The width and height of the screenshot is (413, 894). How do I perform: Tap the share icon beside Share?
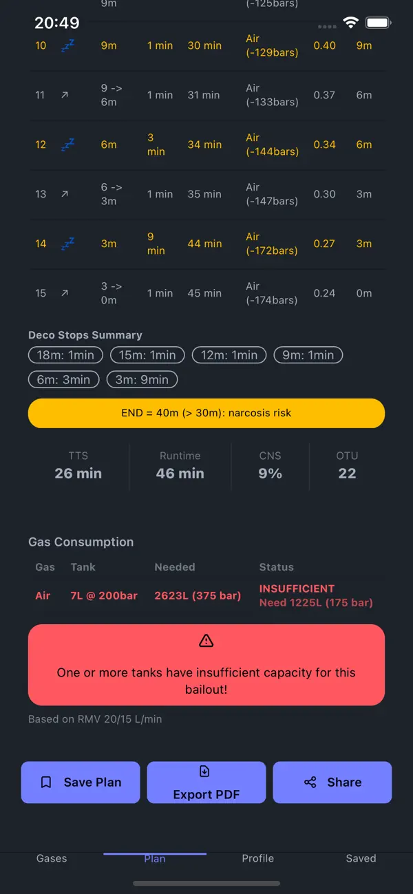click(310, 783)
